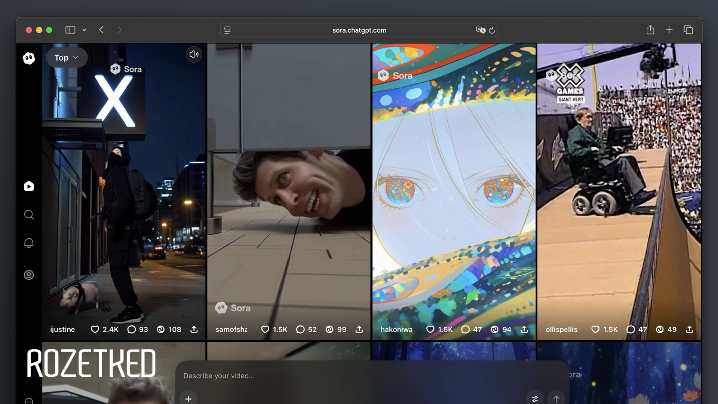Click plus button to add media

click(188, 399)
